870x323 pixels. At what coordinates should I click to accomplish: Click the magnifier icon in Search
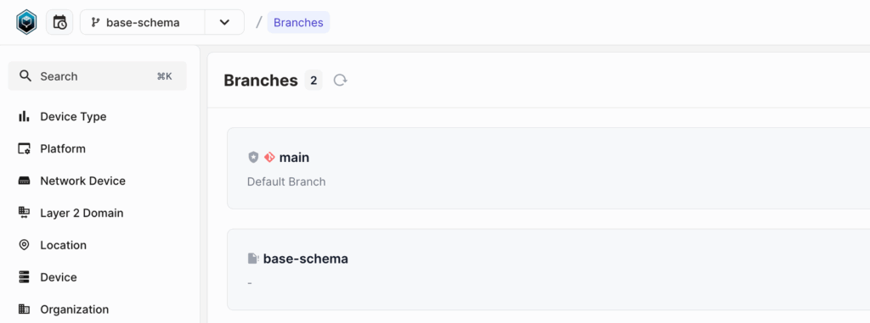(25, 76)
